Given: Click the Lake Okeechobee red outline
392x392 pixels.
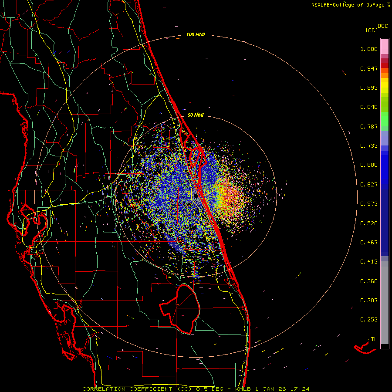Looking at the screenshot, I should tap(180, 309).
